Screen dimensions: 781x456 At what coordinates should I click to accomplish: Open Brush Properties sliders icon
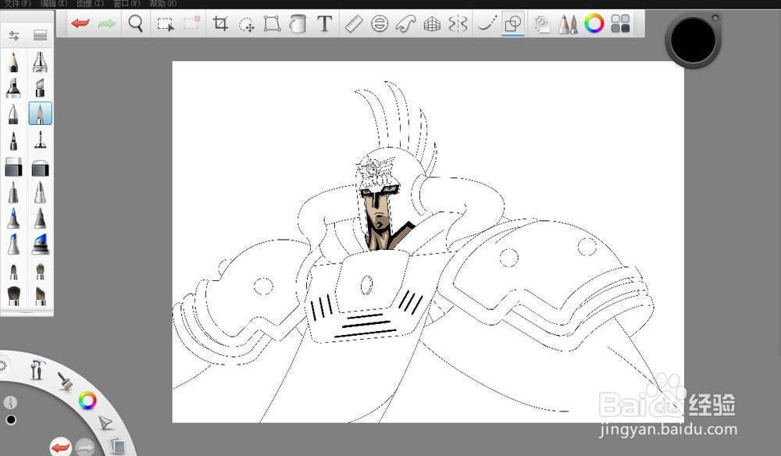[x=14, y=35]
